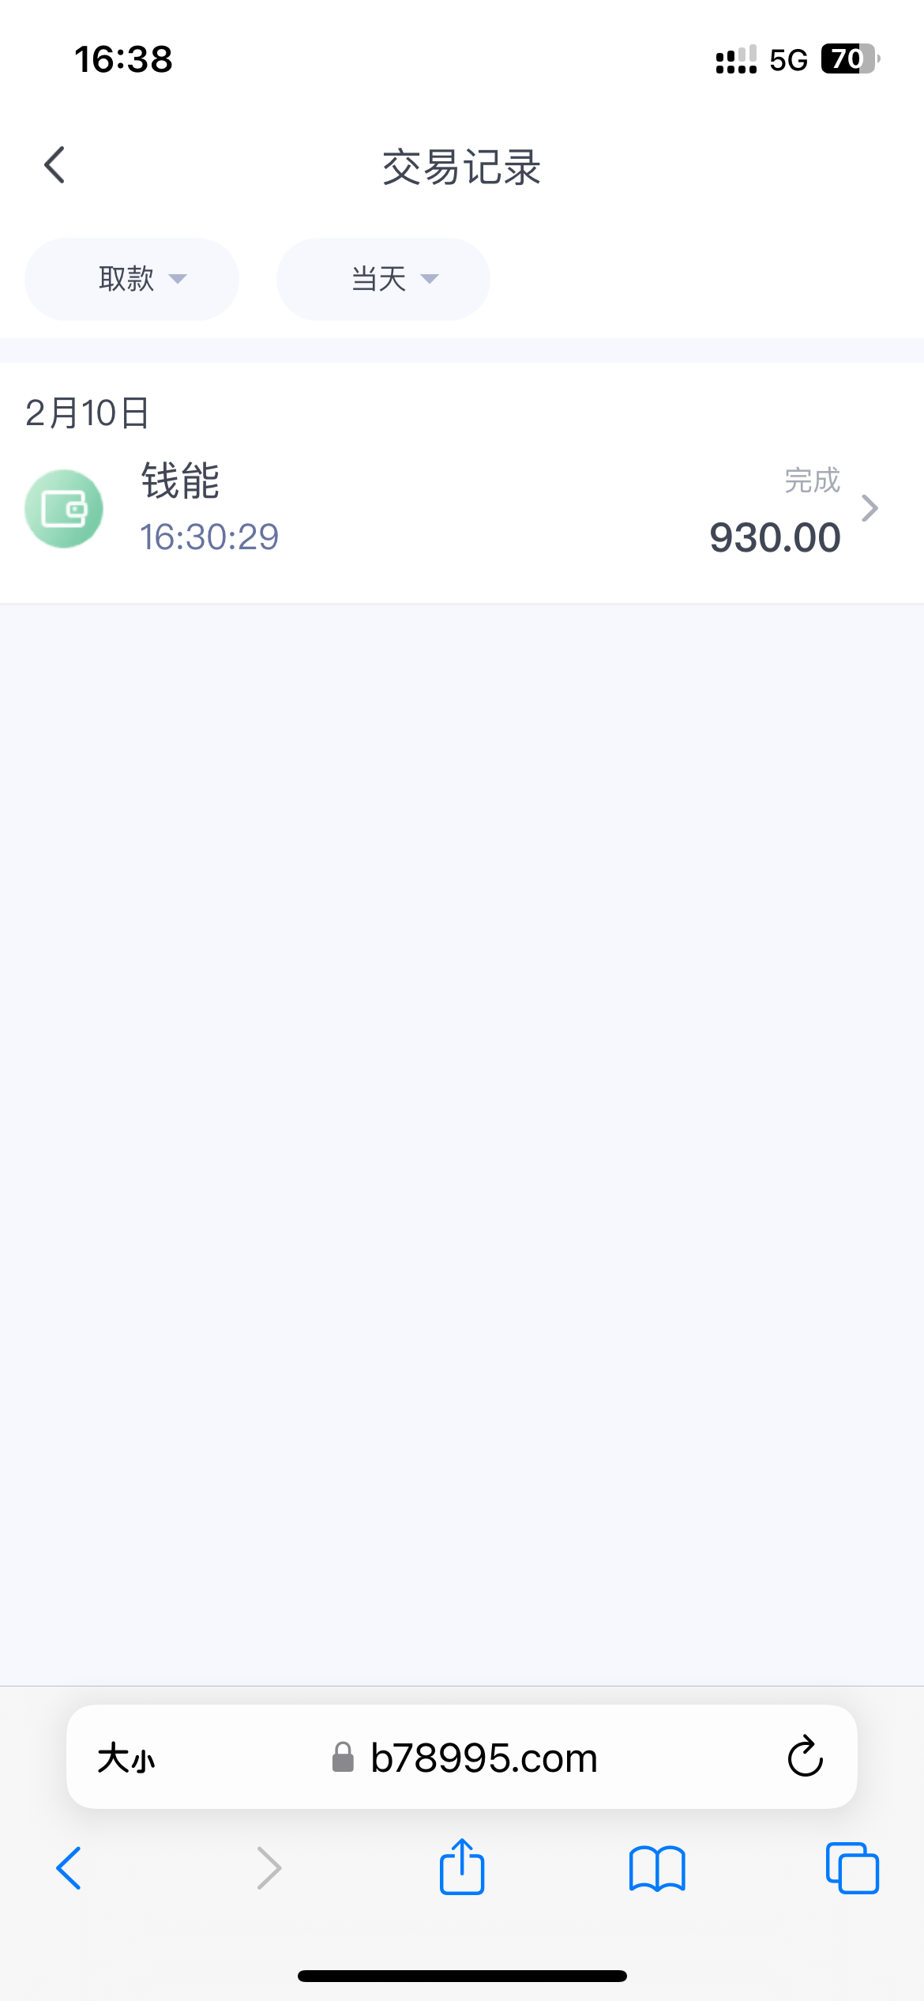Tap the b78995.com address field
Image resolution: width=924 pixels, height=2001 pixels.
(483, 1758)
